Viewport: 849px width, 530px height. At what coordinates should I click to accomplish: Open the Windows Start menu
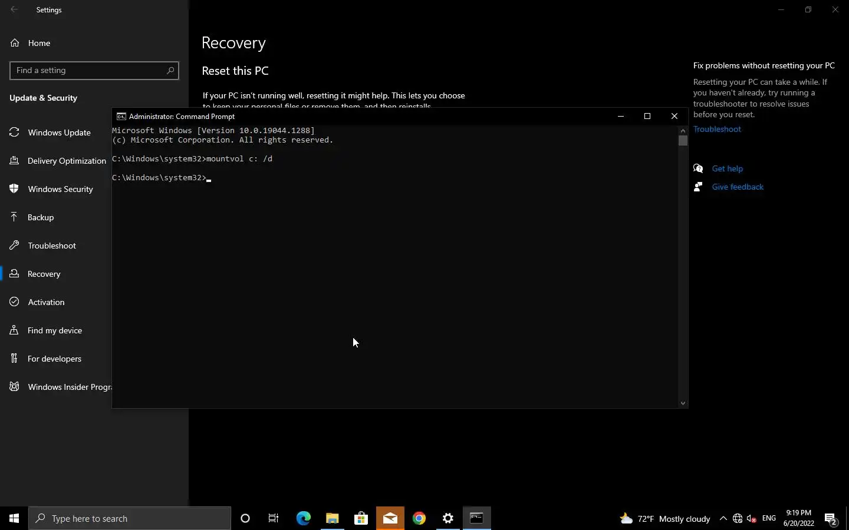click(14, 518)
